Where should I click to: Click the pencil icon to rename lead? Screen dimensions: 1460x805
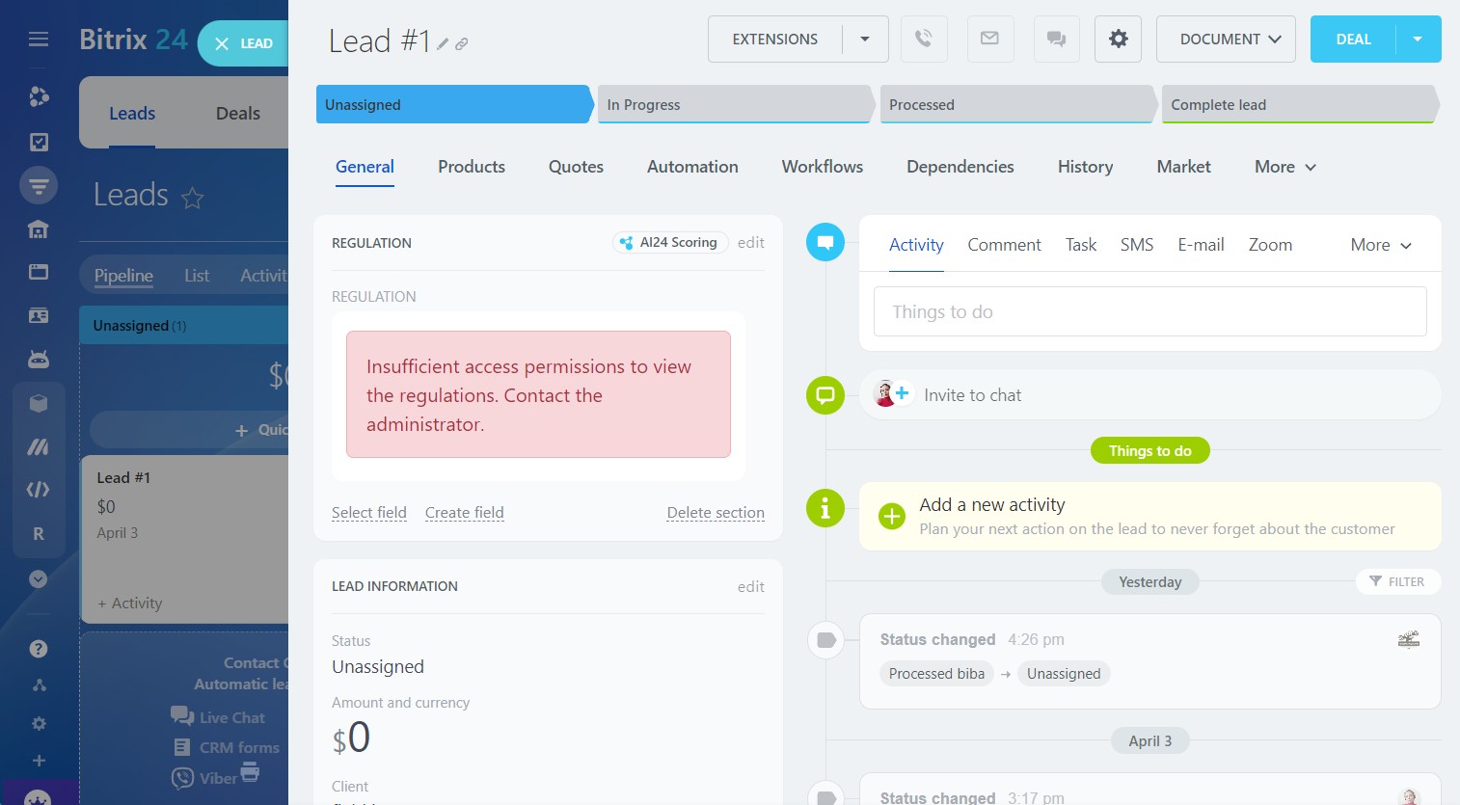443,44
